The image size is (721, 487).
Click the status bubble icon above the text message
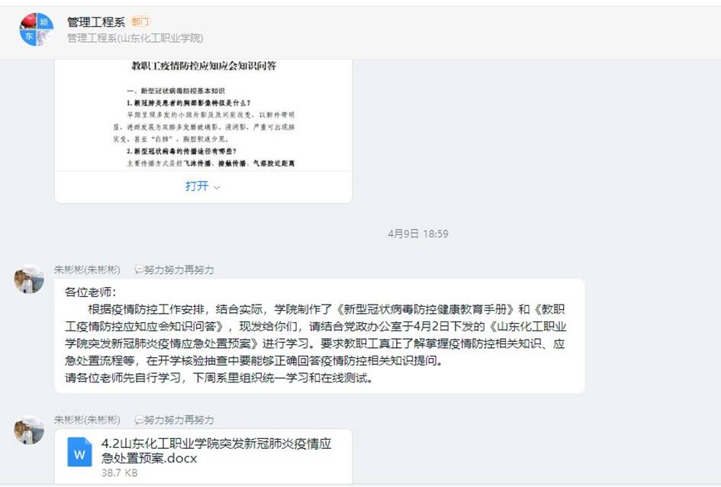(139, 270)
